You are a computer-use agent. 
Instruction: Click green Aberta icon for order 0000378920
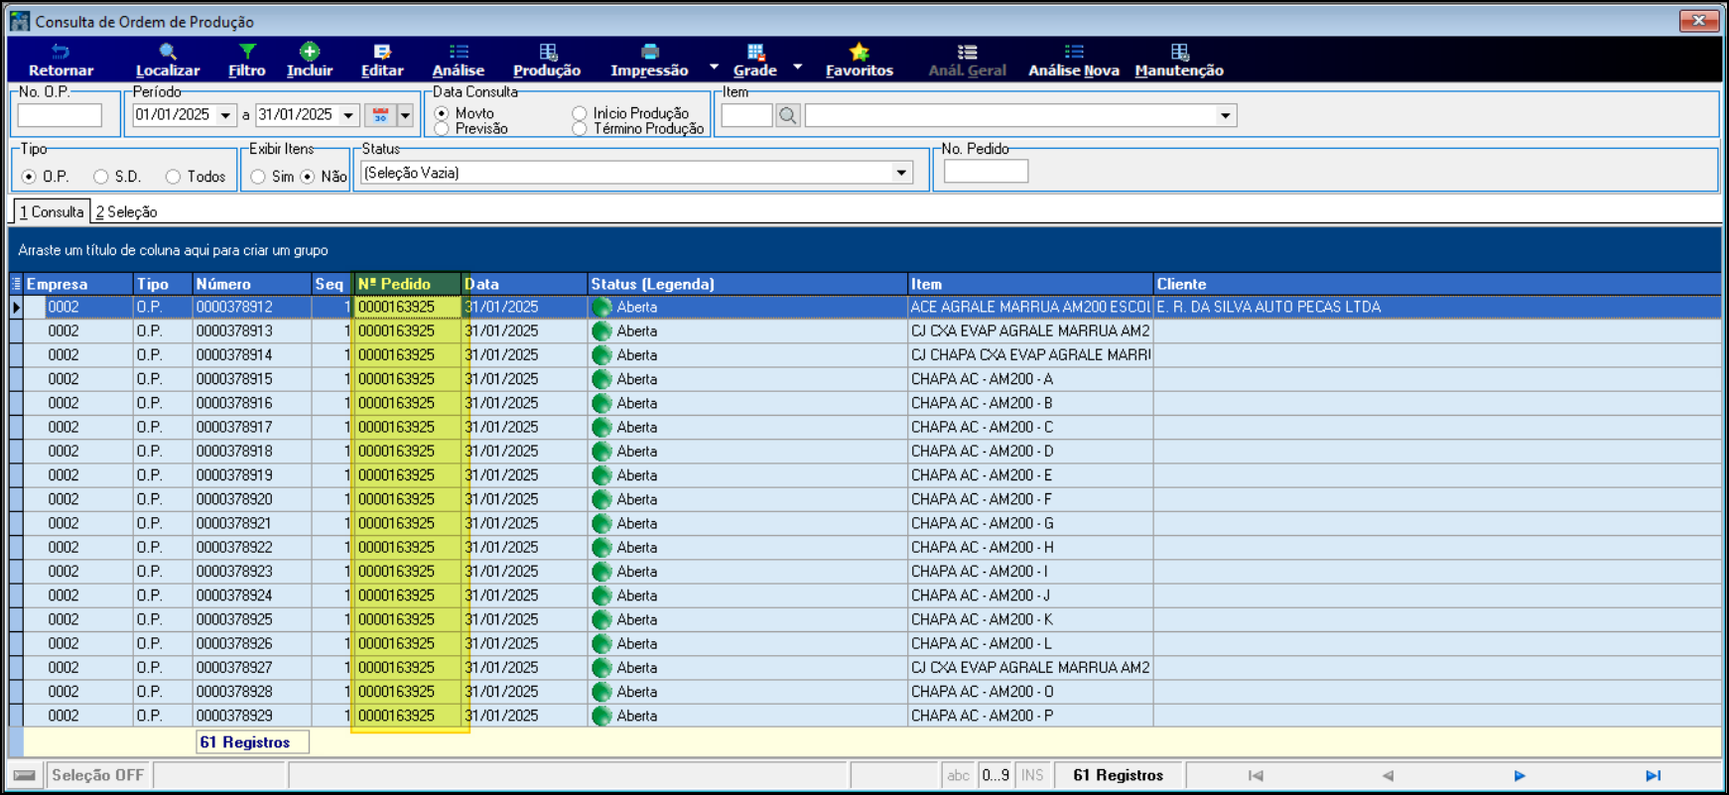click(x=601, y=499)
